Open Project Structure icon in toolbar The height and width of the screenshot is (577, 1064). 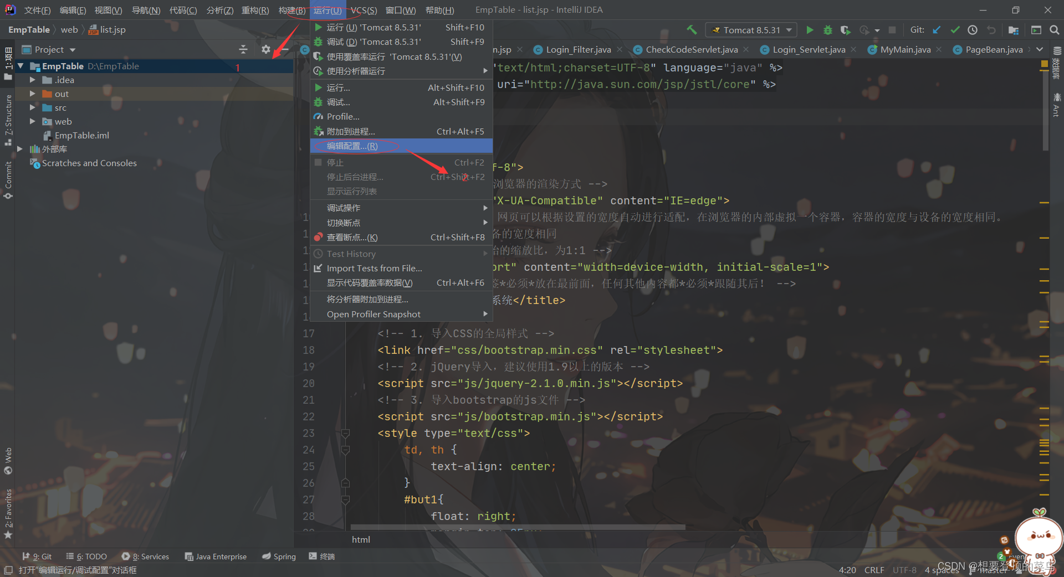pos(1014,30)
